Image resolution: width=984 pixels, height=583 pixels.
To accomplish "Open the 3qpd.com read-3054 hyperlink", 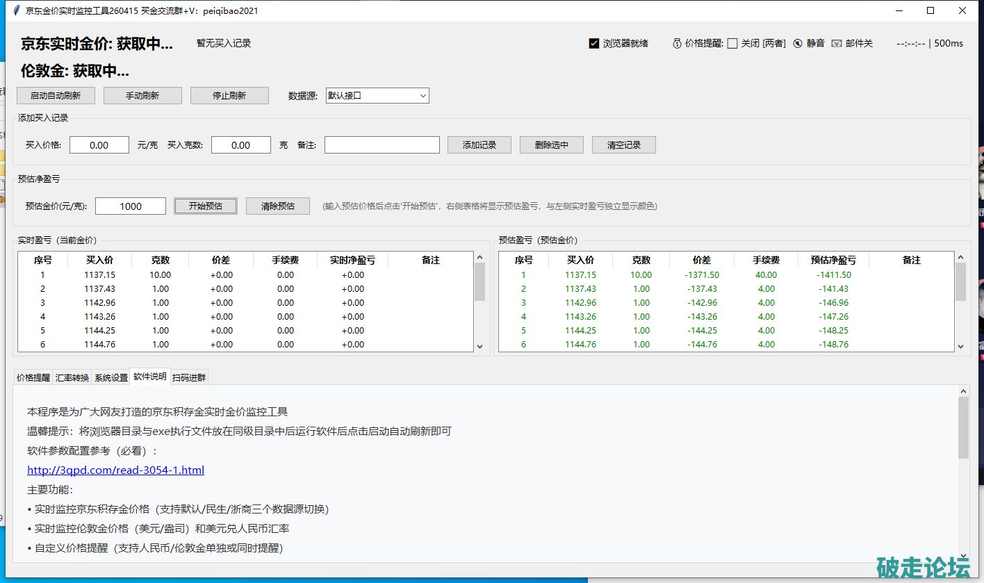I will [115, 470].
